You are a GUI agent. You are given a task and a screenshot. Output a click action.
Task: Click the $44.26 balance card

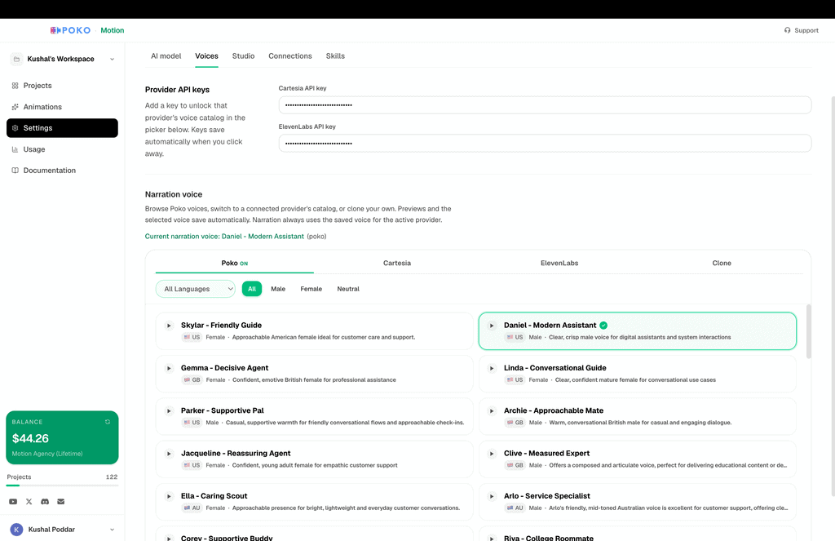tap(62, 437)
